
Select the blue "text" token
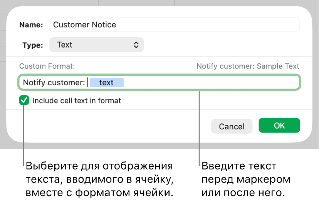(x=107, y=83)
